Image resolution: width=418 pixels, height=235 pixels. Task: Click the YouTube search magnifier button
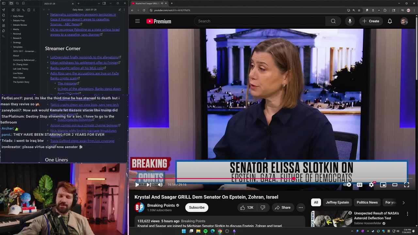pos(333,21)
